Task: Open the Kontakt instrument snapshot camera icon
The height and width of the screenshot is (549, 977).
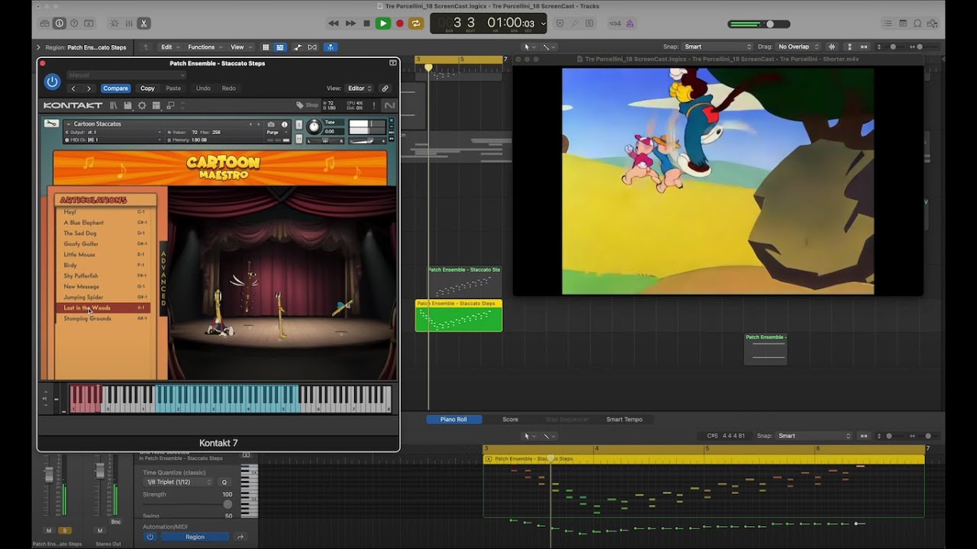Action: (x=271, y=124)
